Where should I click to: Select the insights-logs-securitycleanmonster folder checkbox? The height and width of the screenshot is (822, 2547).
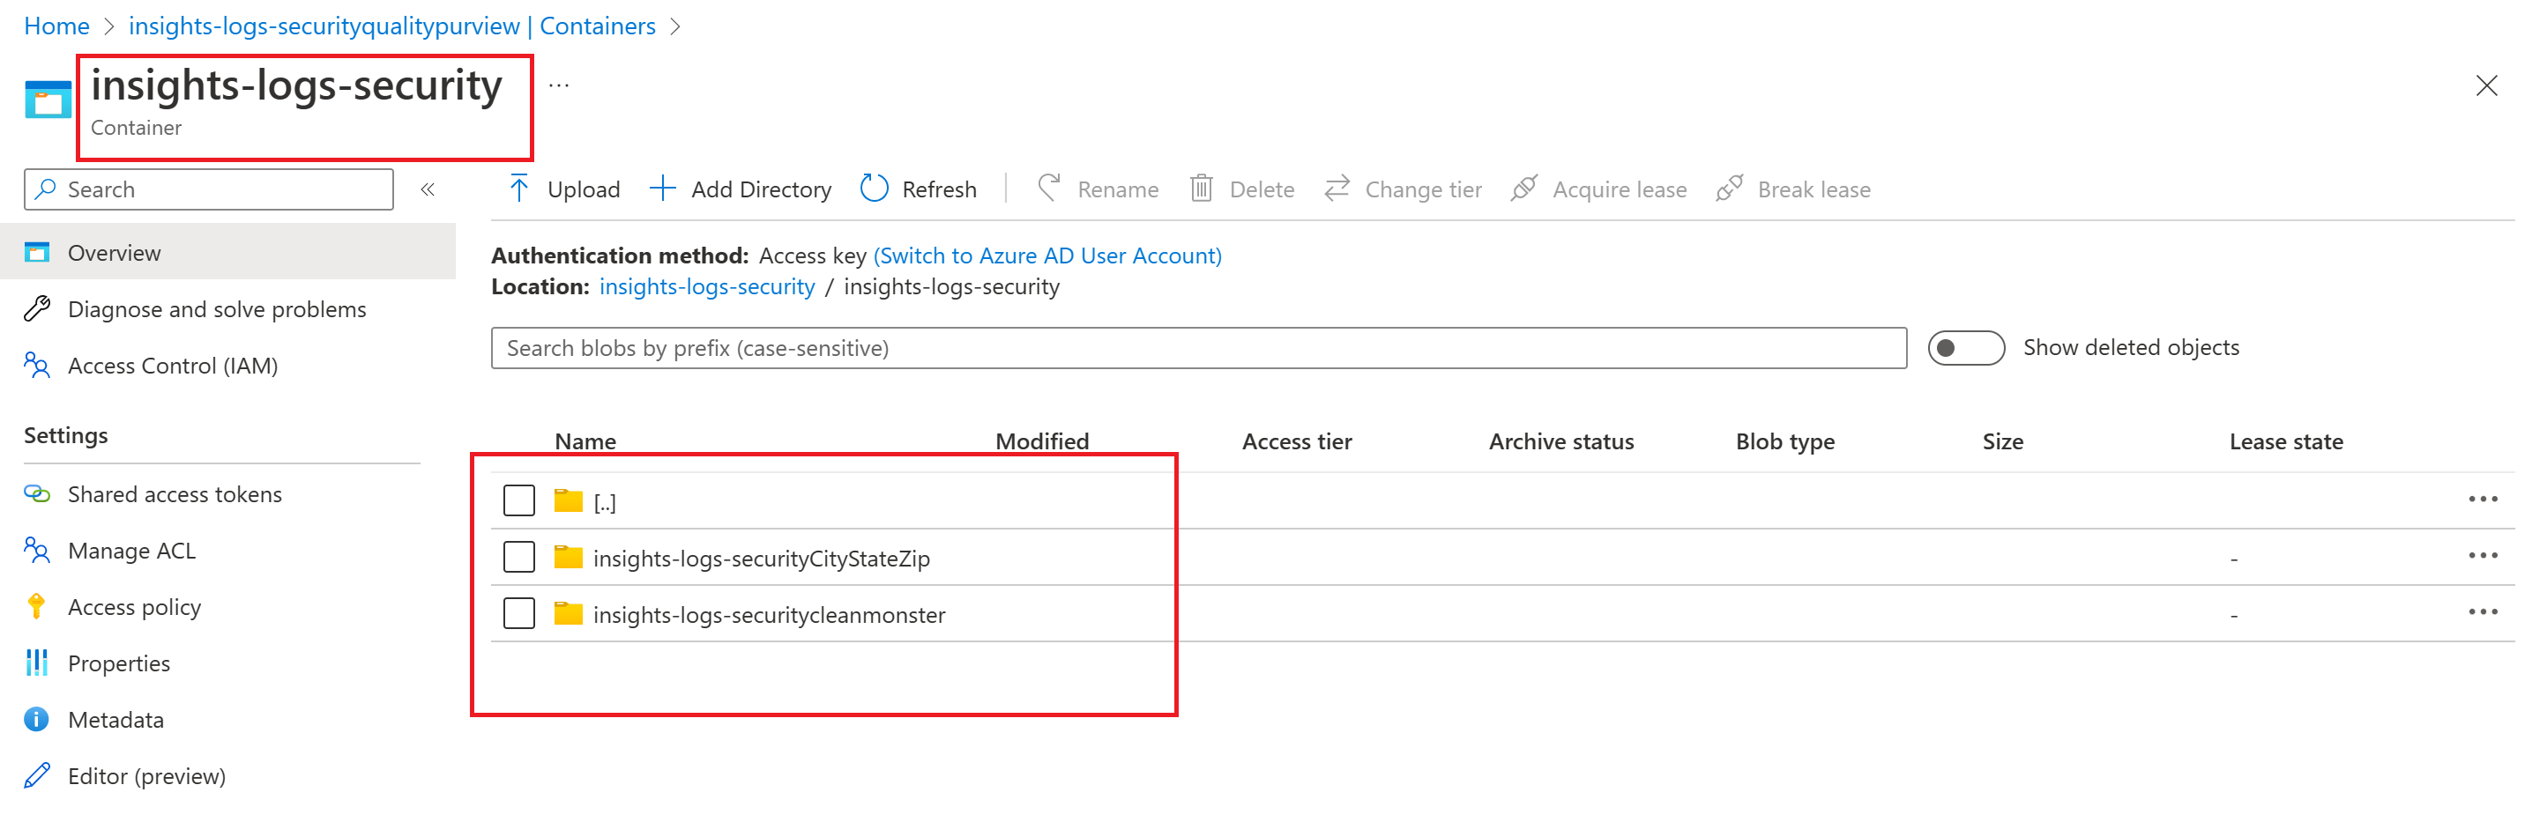(519, 613)
